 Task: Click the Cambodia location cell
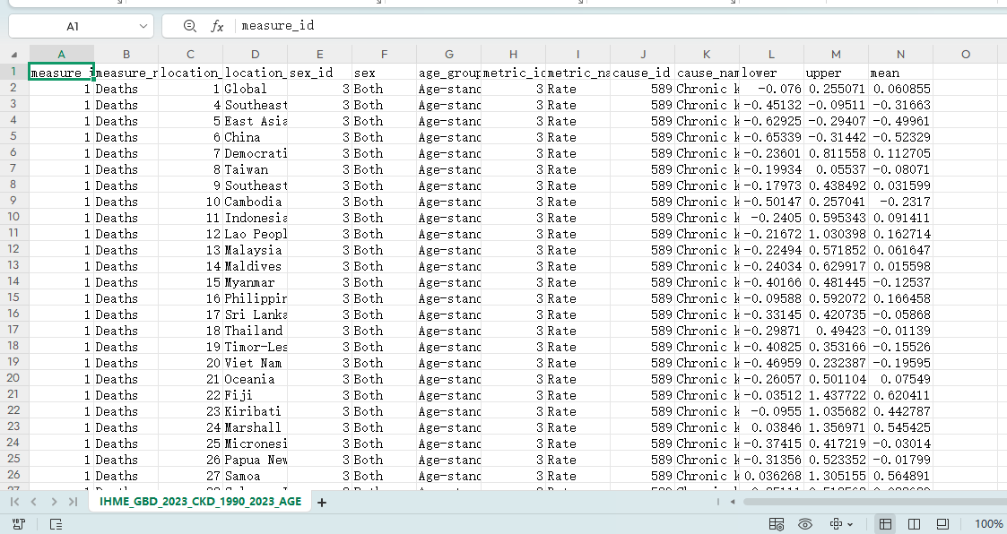[x=255, y=202]
